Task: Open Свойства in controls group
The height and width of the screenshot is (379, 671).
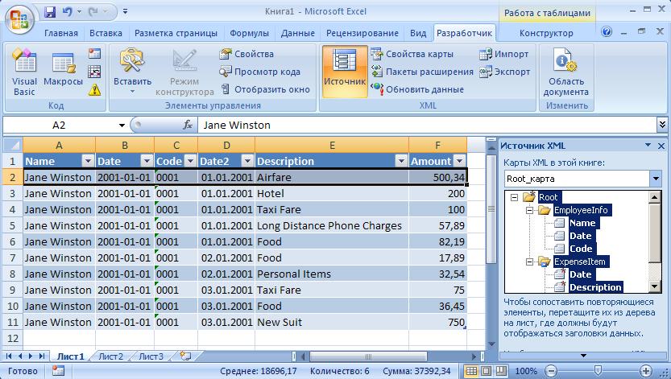Action: tap(246, 54)
